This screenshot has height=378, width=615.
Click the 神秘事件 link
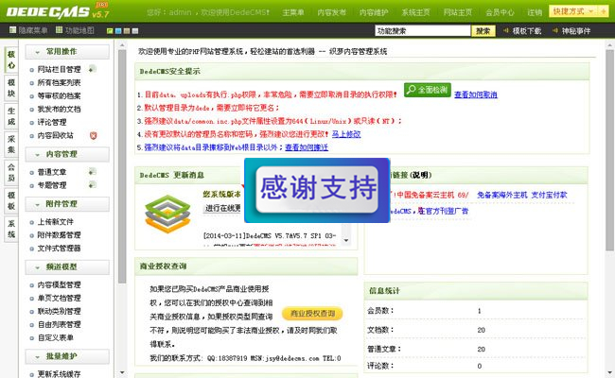click(x=576, y=30)
